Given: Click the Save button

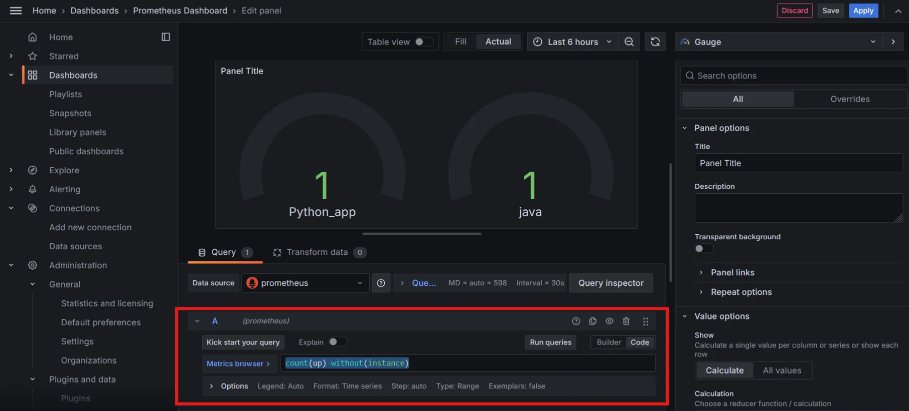Looking at the screenshot, I should pyautogui.click(x=831, y=11).
